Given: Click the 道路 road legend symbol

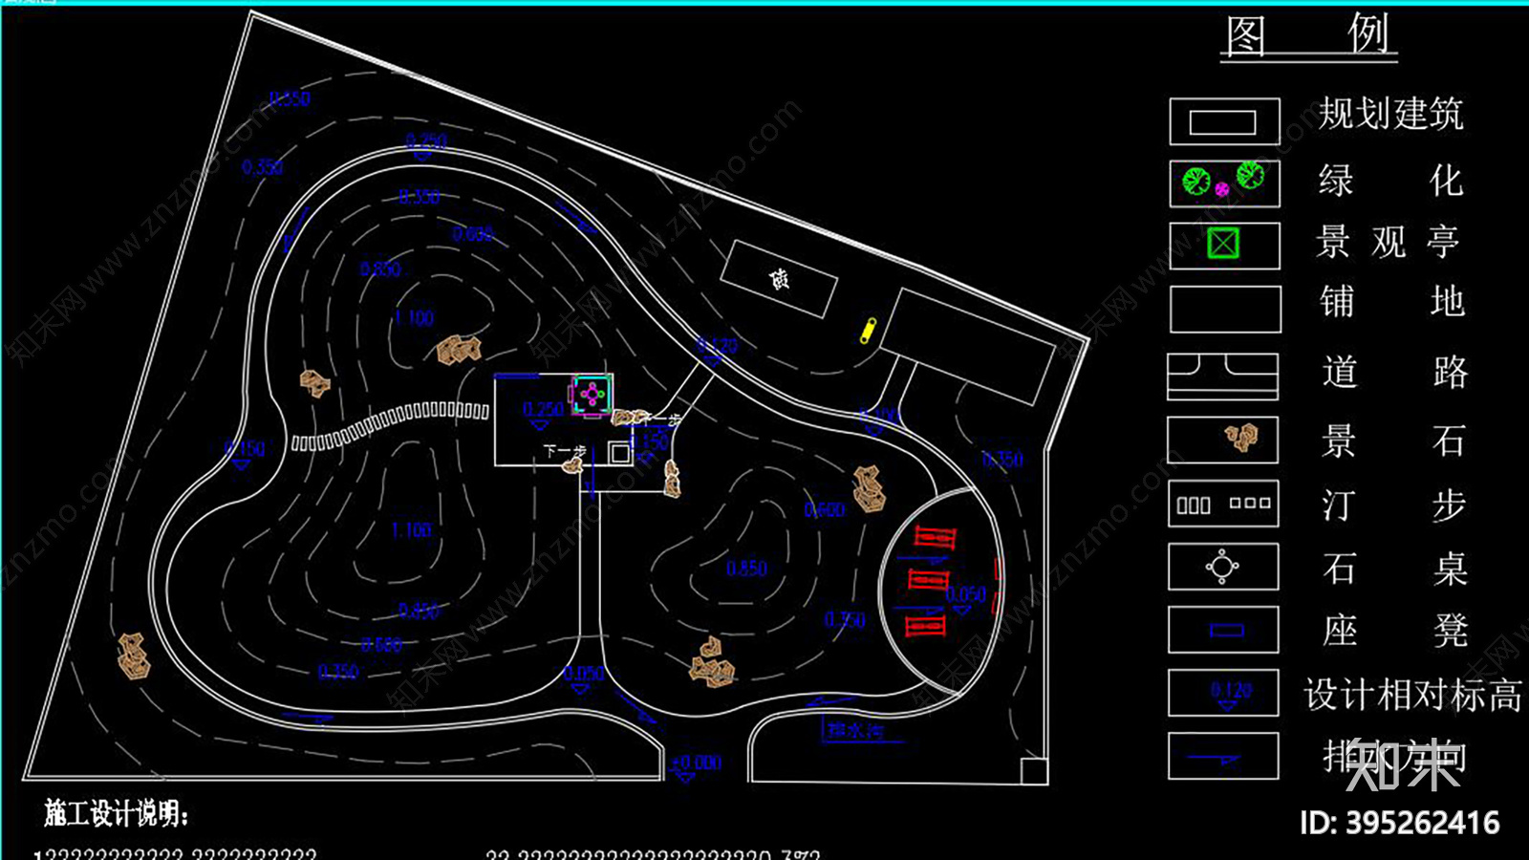Looking at the screenshot, I should coord(1222,376).
